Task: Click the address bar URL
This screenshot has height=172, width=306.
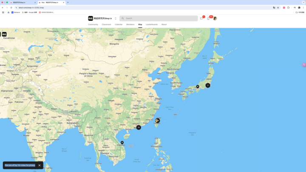Action: pyautogui.click(x=31, y=8)
